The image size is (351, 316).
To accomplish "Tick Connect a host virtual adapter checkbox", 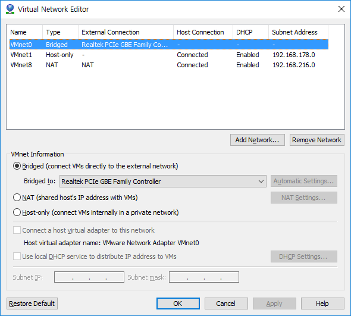I will coord(17,230).
